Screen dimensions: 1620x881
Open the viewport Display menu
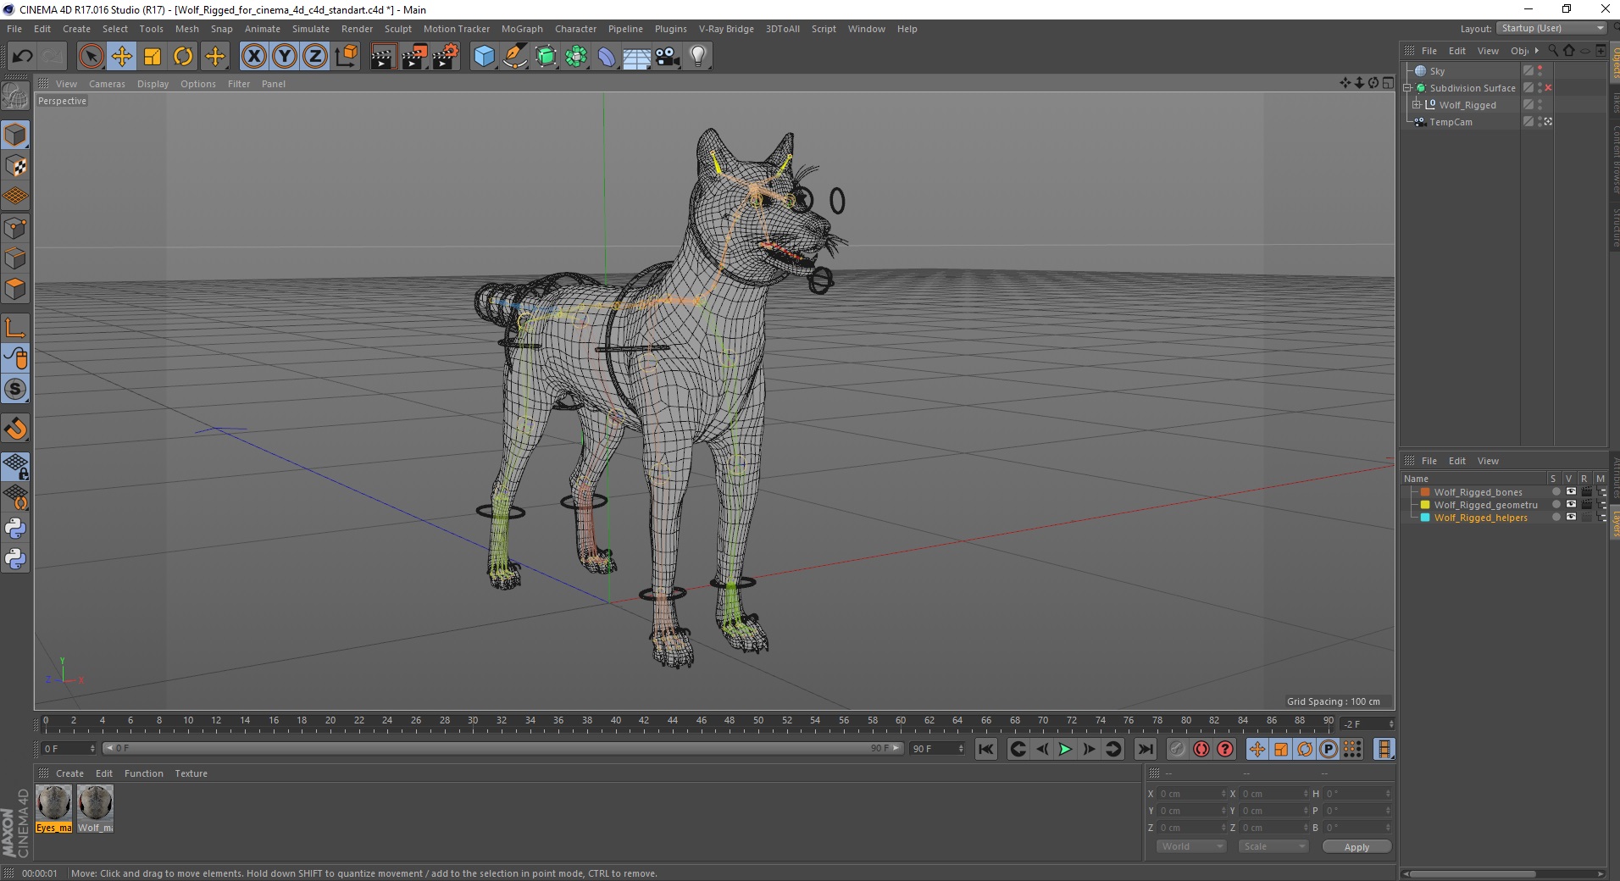[x=153, y=84]
